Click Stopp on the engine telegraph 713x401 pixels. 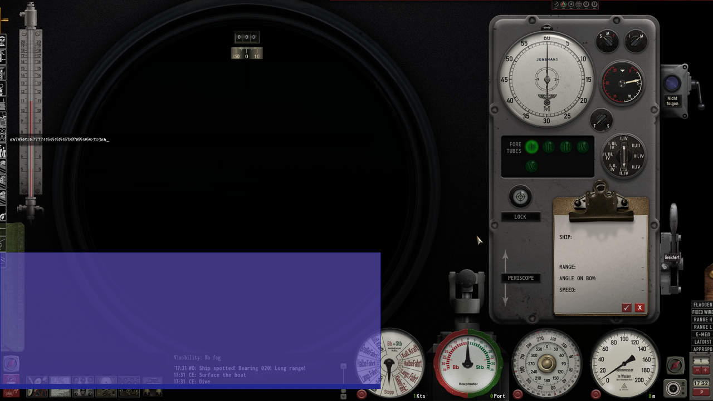389,392
